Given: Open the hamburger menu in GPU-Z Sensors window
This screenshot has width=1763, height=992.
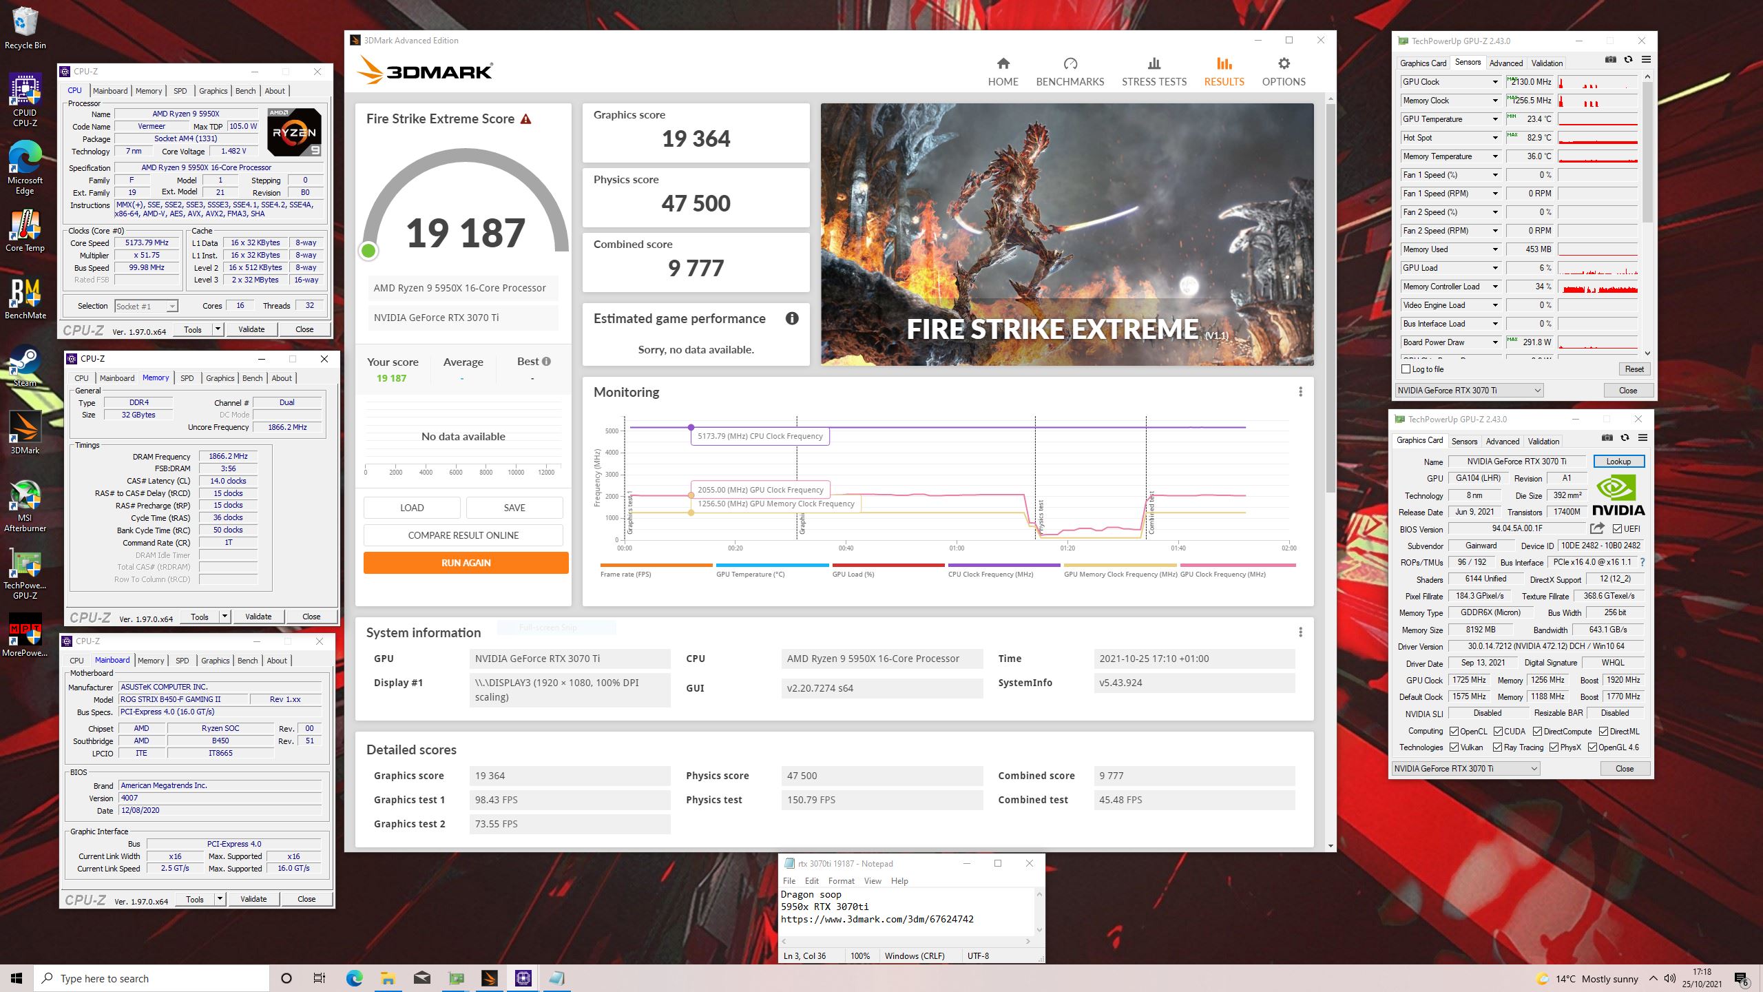Looking at the screenshot, I should (x=1647, y=60).
